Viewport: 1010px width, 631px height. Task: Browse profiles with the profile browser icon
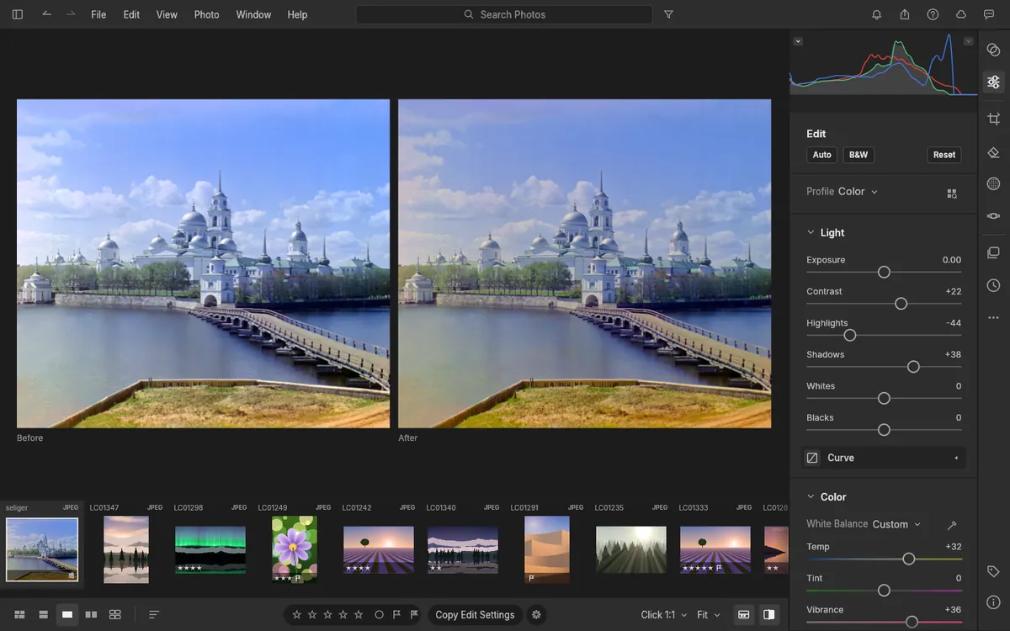(x=952, y=193)
